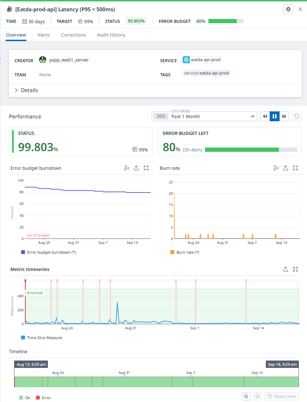Click the Burn rate alert icon
The height and width of the screenshot is (402, 307).
(x=276, y=168)
